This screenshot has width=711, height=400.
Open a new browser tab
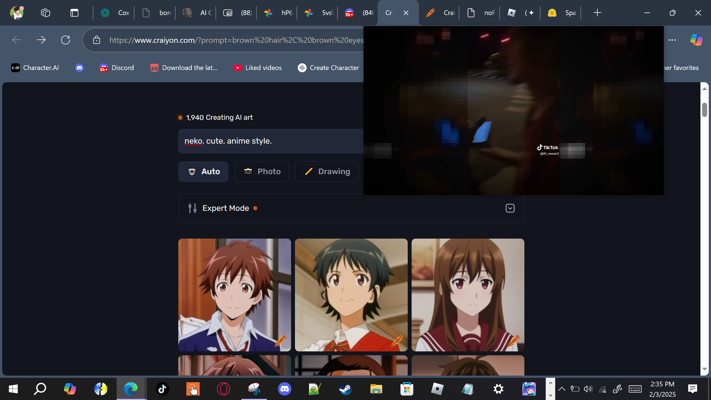click(597, 13)
